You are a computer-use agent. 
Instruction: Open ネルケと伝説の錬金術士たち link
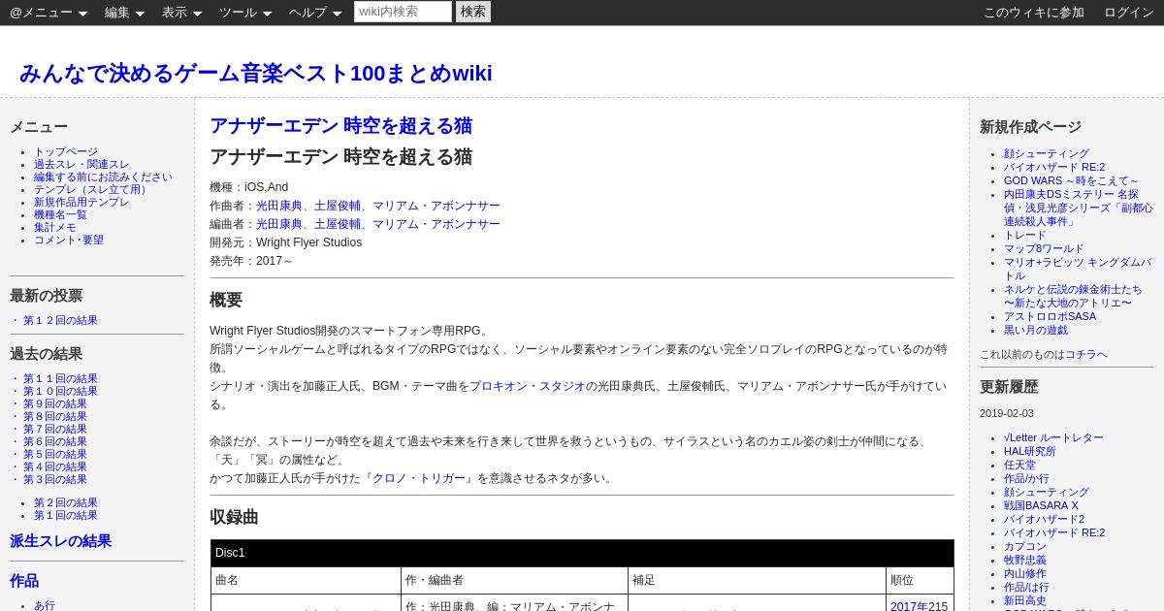click(x=1073, y=296)
